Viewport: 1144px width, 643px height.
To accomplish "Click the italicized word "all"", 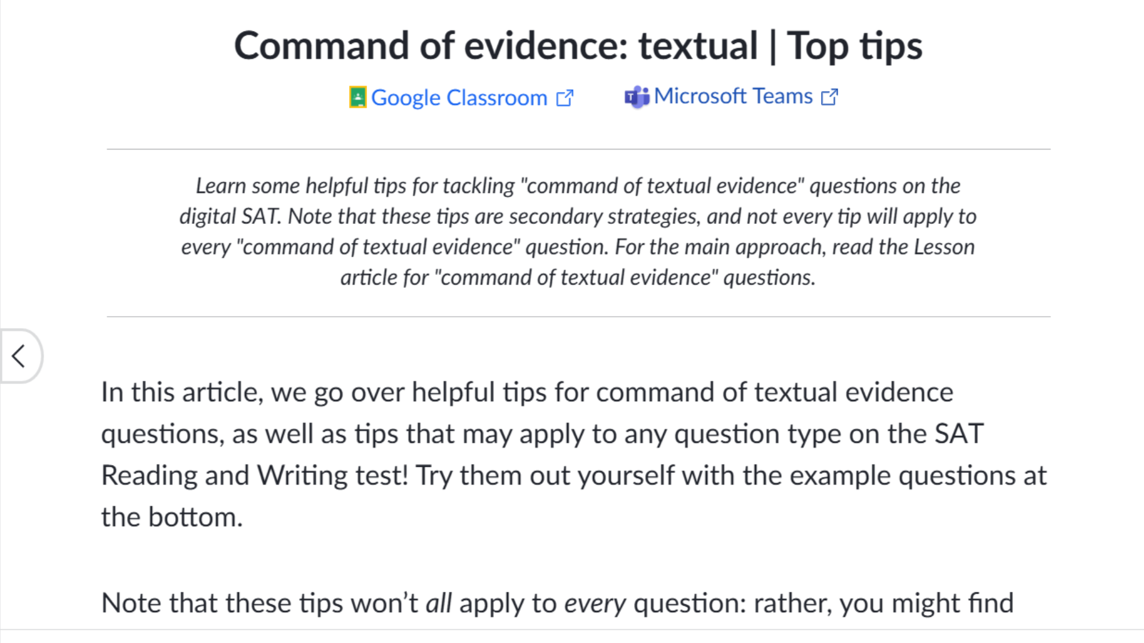I will pos(439,603).
